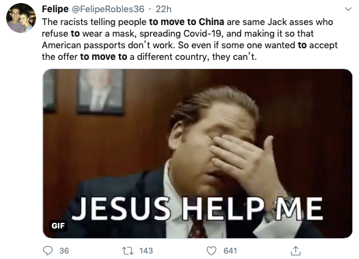View the 641 likes count

pyautogui.click(x=230, y=251)
